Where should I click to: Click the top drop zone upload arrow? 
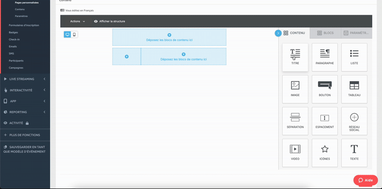170,35
